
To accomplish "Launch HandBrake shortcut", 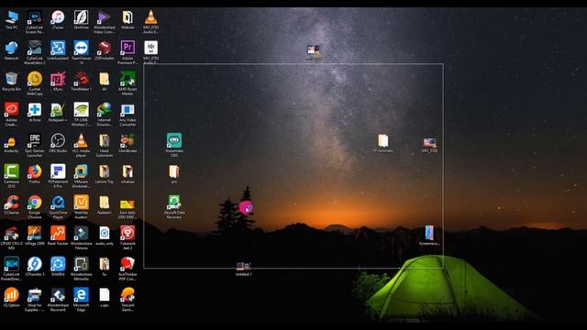I will click(x=127, y=144).
